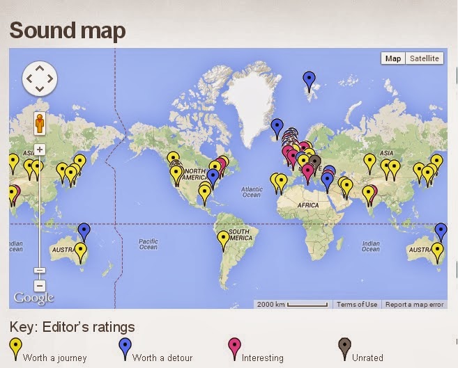The width and height of the screenshot is (458, 368).
Task: Click the pan right arrow on map control
Action: (x=50, y=79)
